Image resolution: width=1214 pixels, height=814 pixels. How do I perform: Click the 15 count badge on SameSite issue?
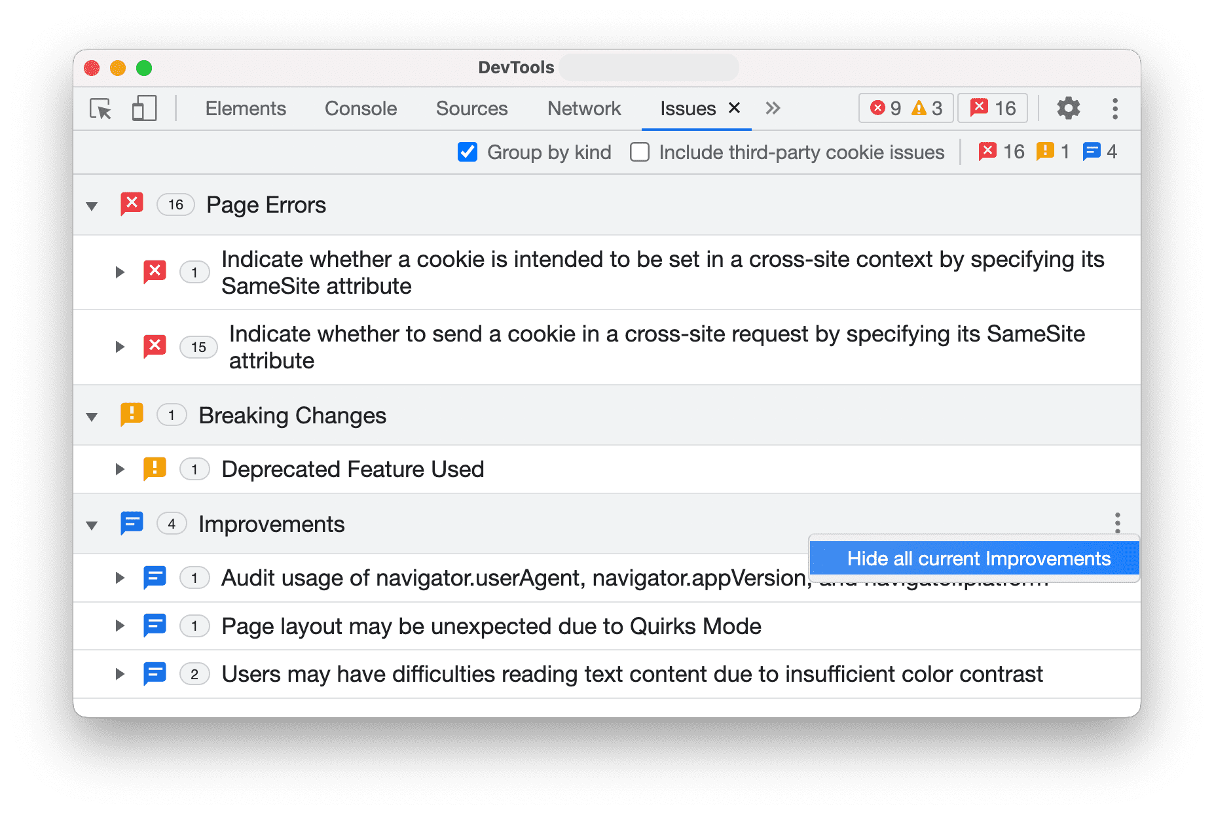[198, 347]
